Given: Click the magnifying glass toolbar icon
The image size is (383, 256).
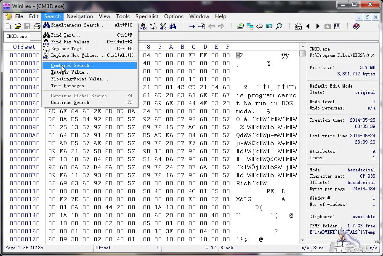Looking at the screenshot, I should (279, 27).
